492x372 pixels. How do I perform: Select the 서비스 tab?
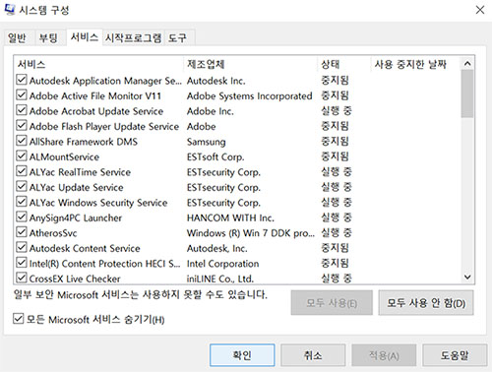[x=85, y=37]
